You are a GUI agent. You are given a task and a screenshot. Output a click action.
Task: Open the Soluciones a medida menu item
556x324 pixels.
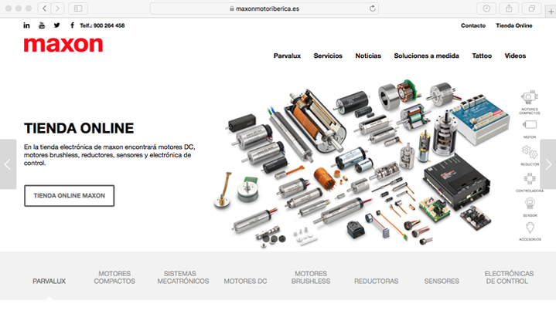[x=427, y=56]
